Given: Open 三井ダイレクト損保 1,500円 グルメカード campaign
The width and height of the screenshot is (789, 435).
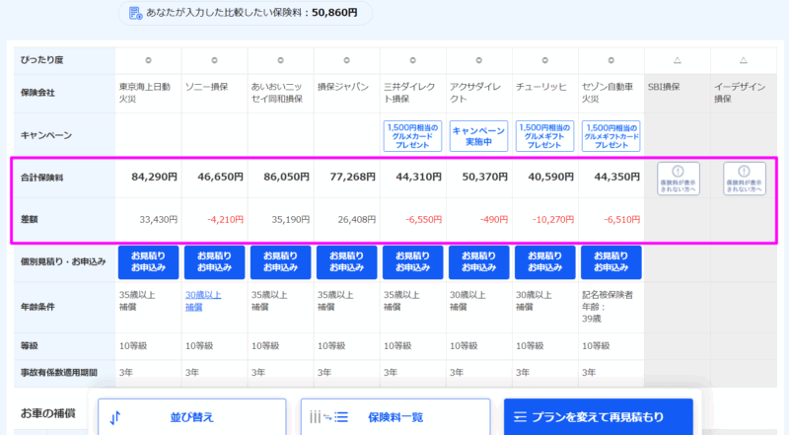Looking at the screenshot, I should (412, 135).
